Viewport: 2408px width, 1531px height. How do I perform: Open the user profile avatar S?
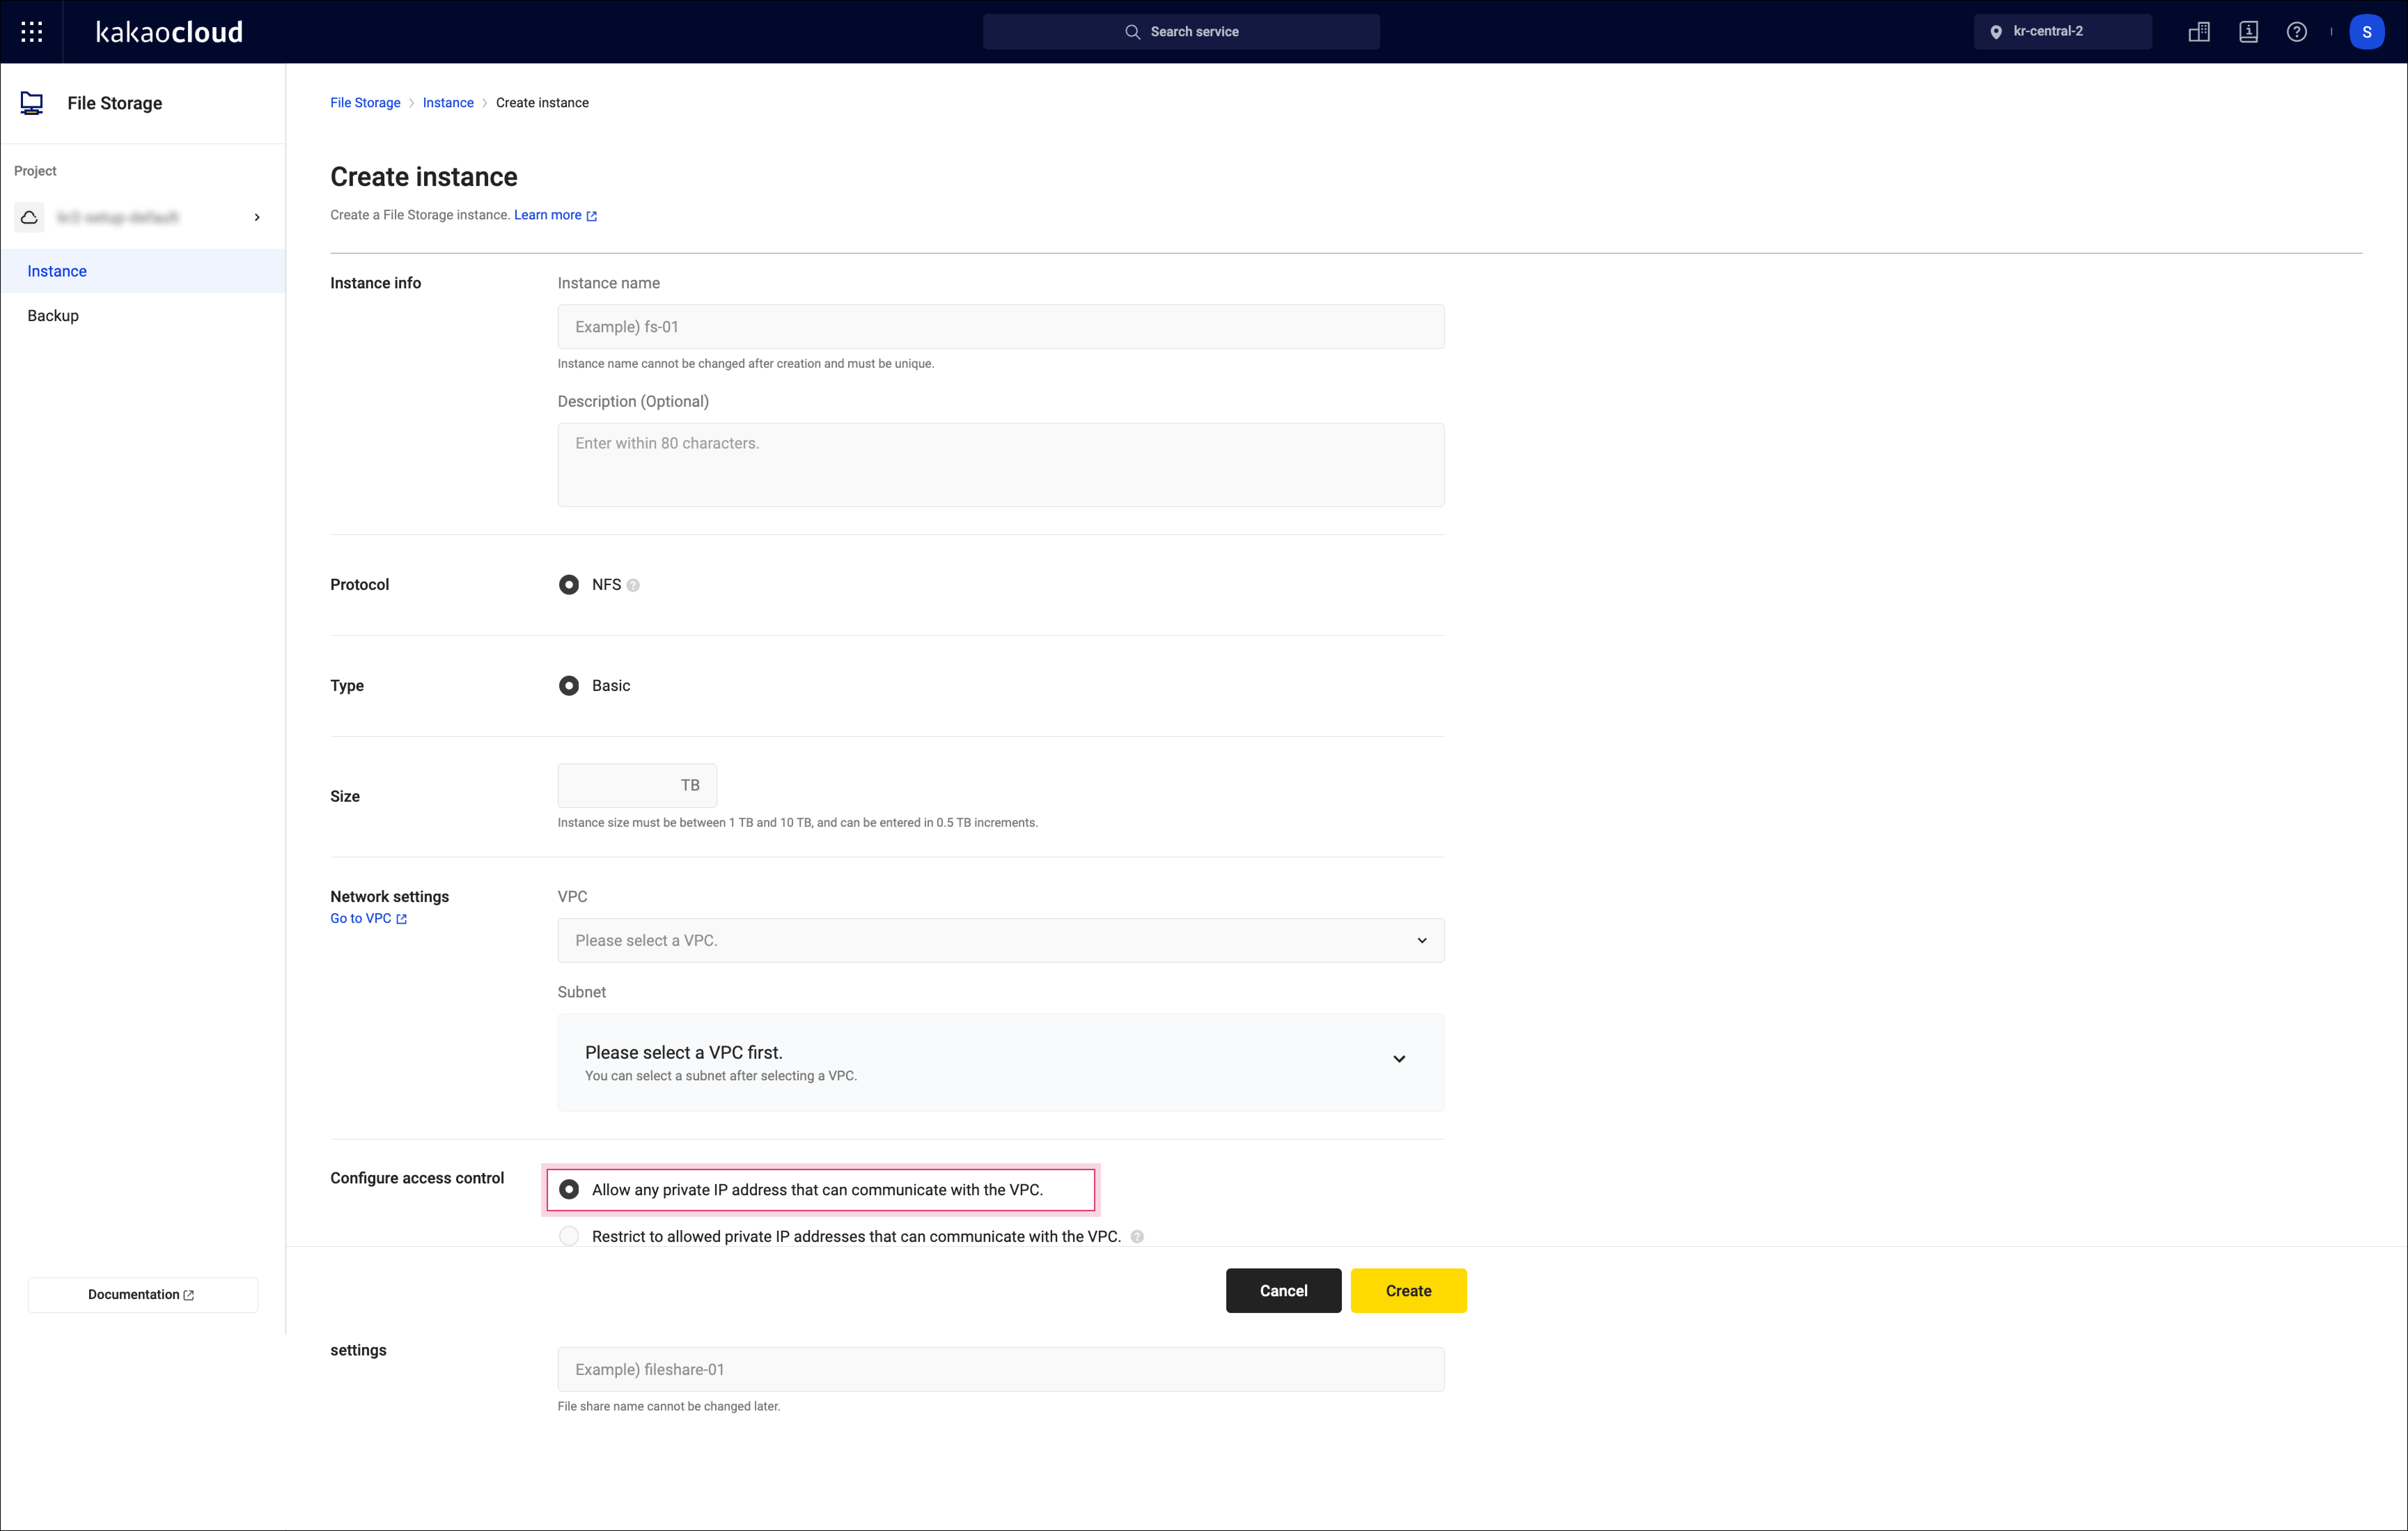pyautogui.click(x=2367, y=32)
